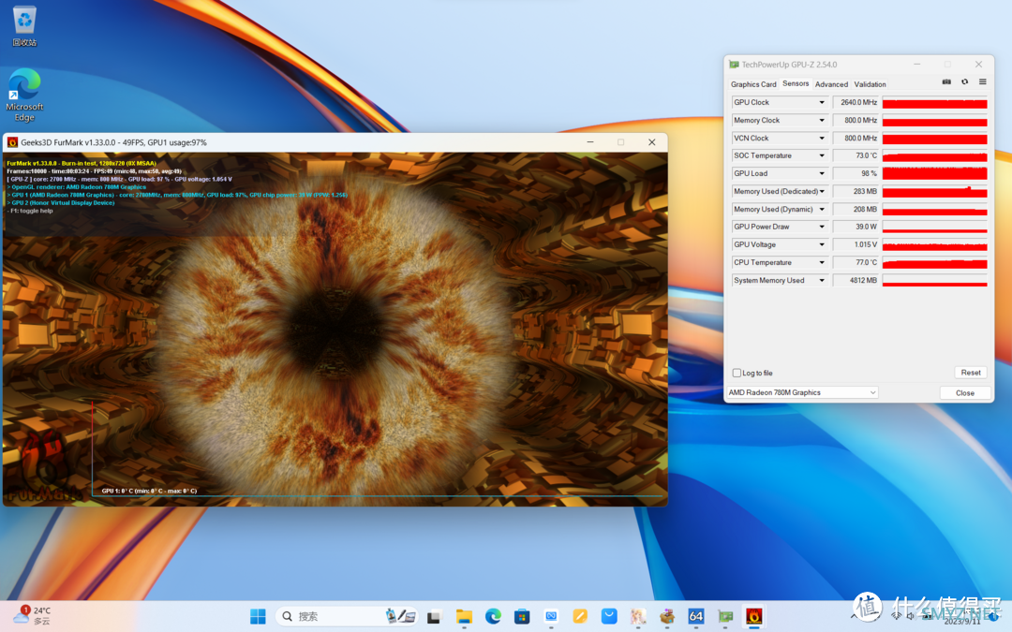Click the GPU-Z window title icon

pyautogui.click(x=734, y=65)
